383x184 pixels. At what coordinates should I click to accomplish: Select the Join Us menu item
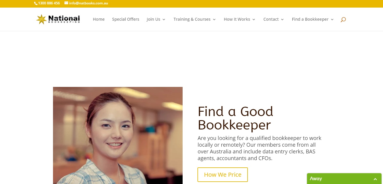(153, 19)
